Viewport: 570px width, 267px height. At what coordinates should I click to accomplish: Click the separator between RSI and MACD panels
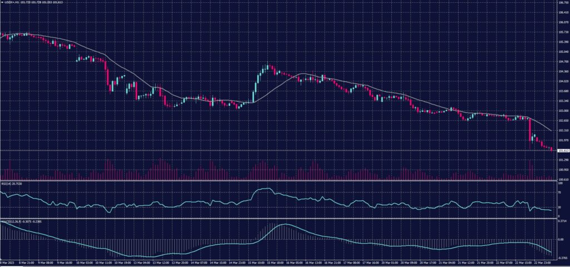pos(278,217)
